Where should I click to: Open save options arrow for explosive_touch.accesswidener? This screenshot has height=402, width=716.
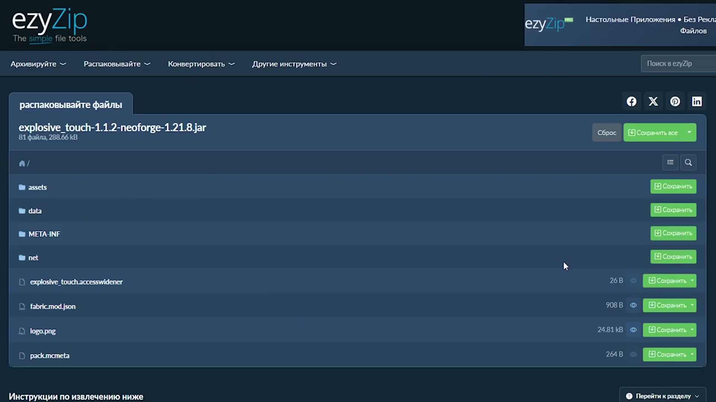[692, 281]
